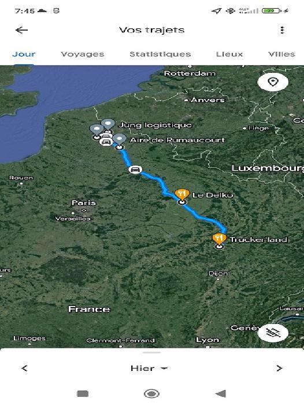Tap the location pin button on map
Image resolution: width=304 pixels, height=405 pixels.
click(x=273, y=82)
